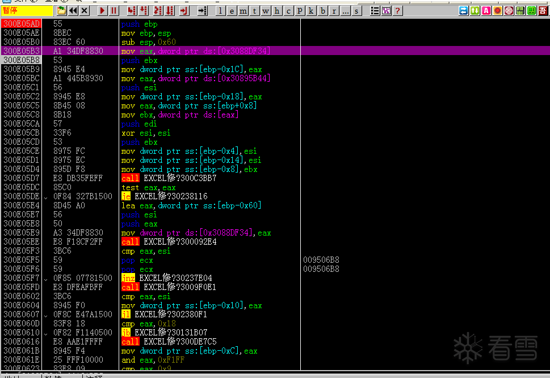This screenshot has width=550, height=378.
Task: Click the Go to address arrow icon
Action: point(203,11)
